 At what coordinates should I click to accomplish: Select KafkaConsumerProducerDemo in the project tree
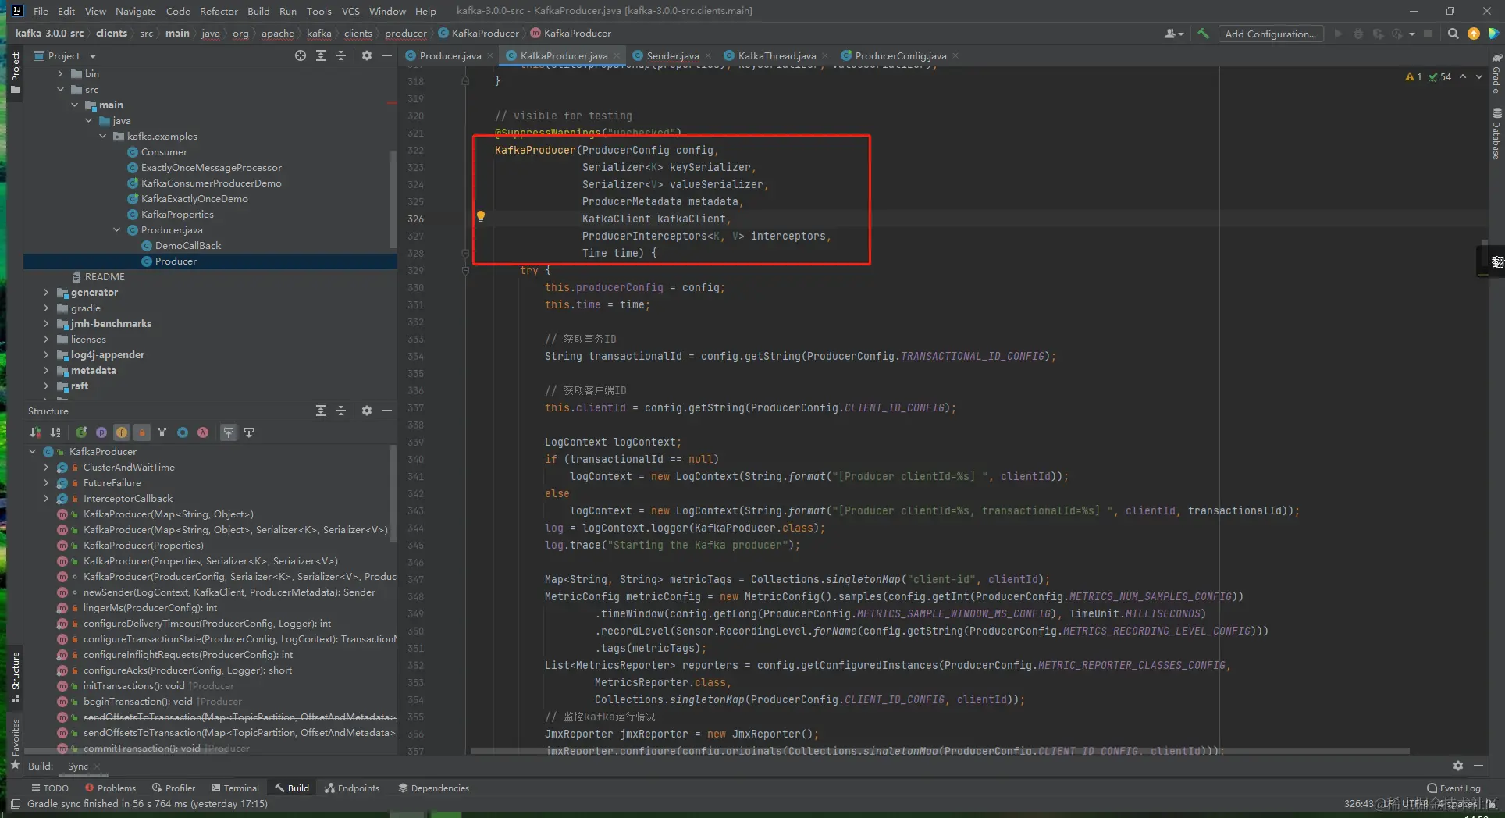pyautogui.click(x=211, y=183)
